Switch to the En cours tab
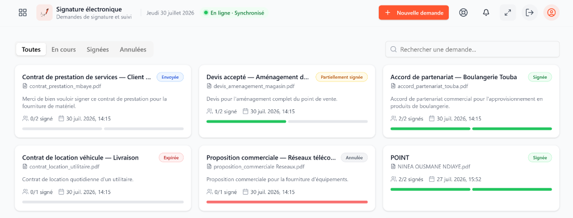This screenshot has height=218, width=573. (64, 50)
